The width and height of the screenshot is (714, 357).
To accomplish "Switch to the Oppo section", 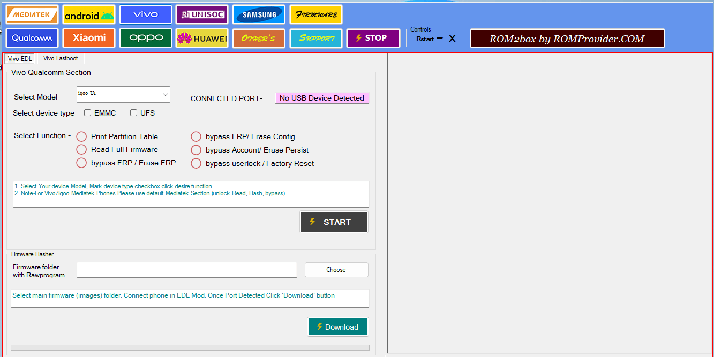I will [146, 38].
